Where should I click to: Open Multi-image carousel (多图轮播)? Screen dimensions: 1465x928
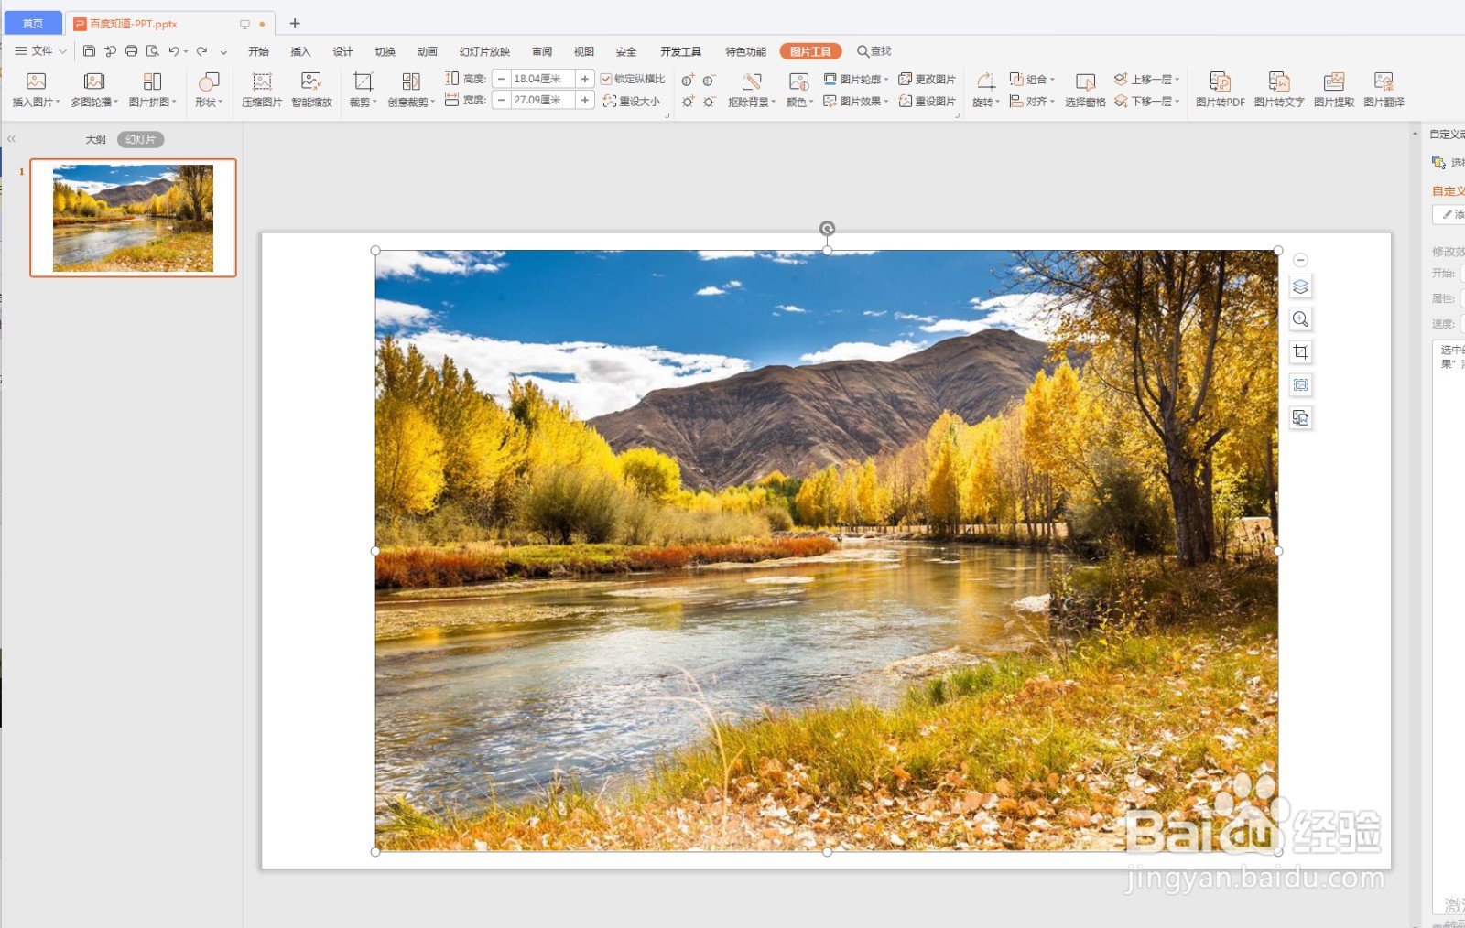tap(93, 90)
